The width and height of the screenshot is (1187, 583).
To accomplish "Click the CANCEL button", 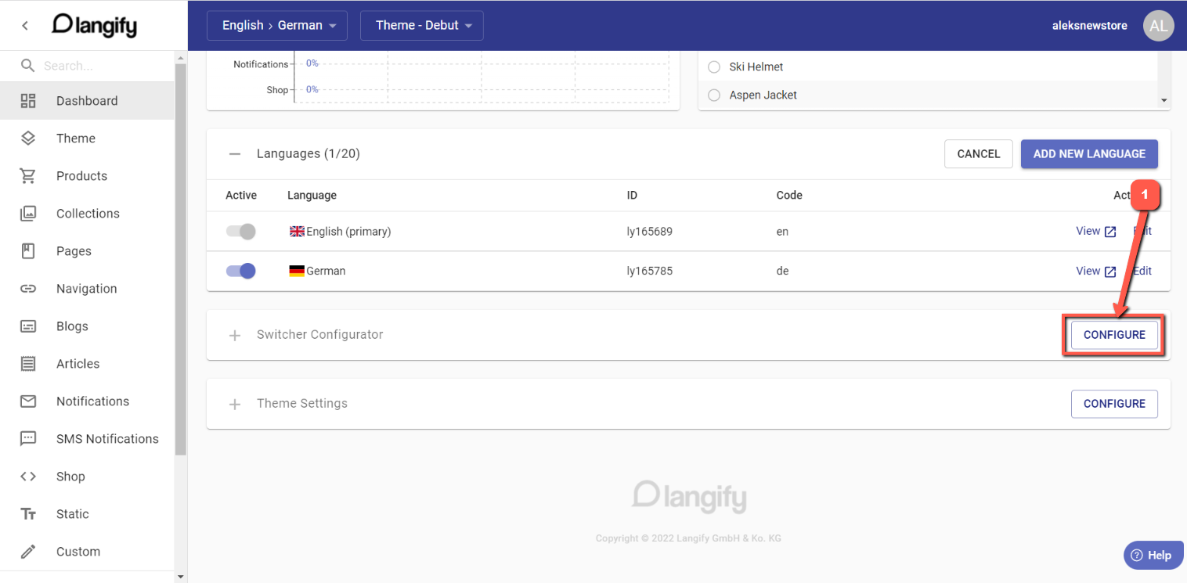I will (x=979, y=154).
